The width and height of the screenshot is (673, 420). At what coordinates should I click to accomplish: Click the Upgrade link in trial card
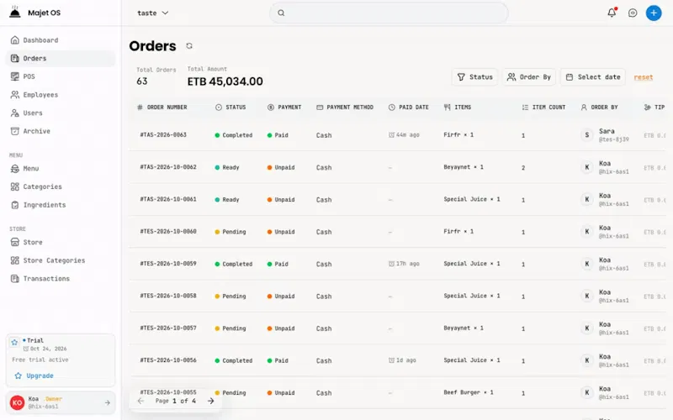tap(40, 375)
